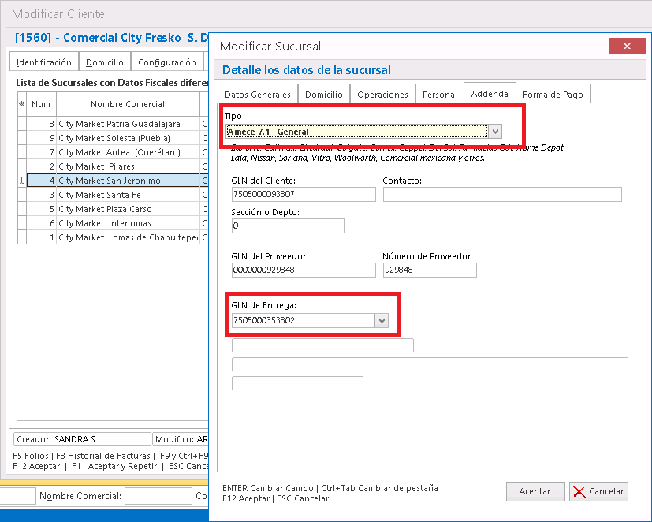Click the GLN del Cliente field

coord(303,194)
